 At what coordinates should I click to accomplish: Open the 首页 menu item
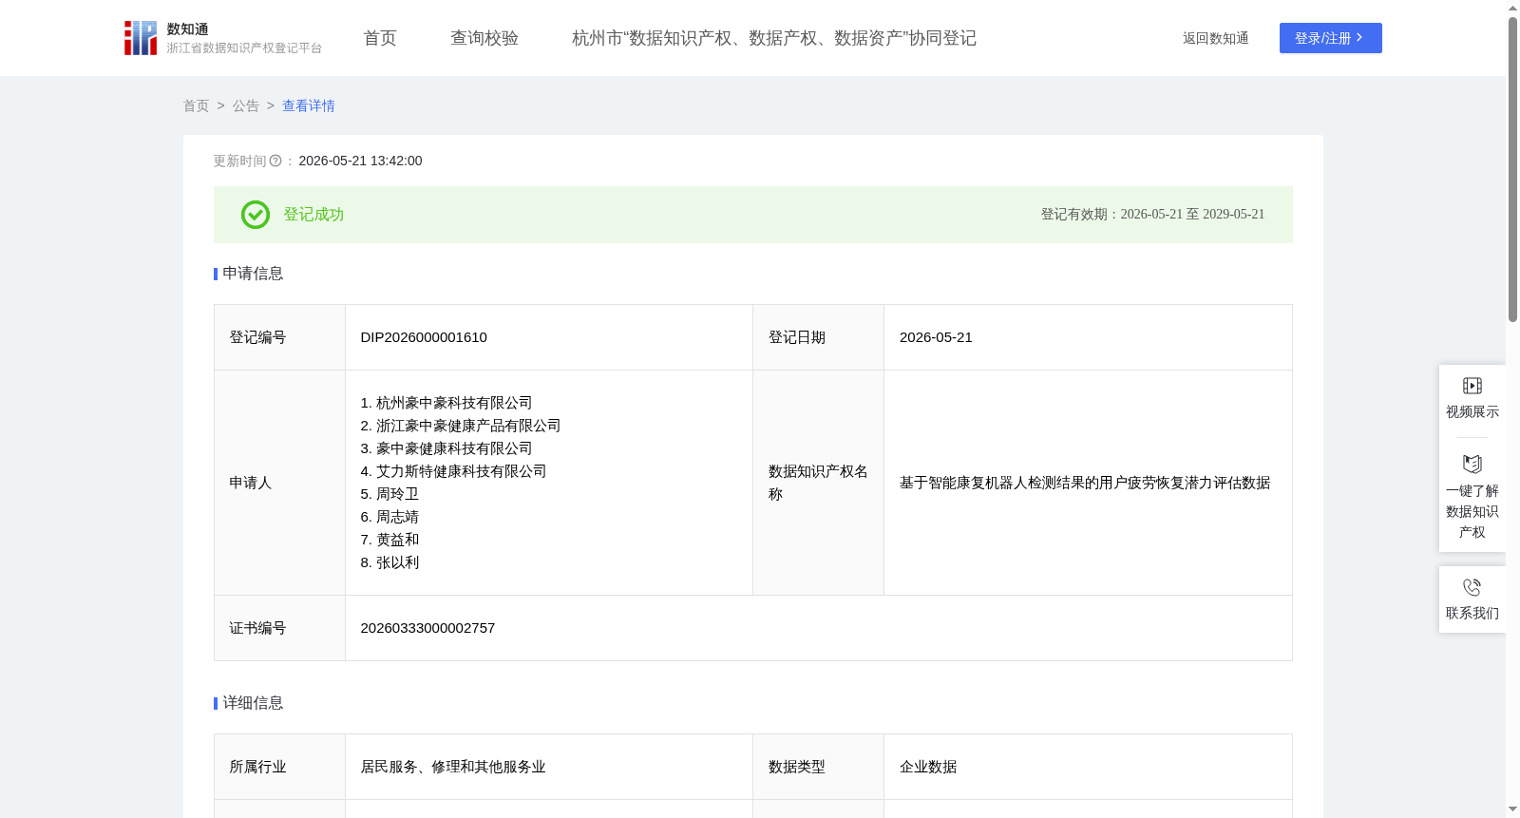coord(380,38)
